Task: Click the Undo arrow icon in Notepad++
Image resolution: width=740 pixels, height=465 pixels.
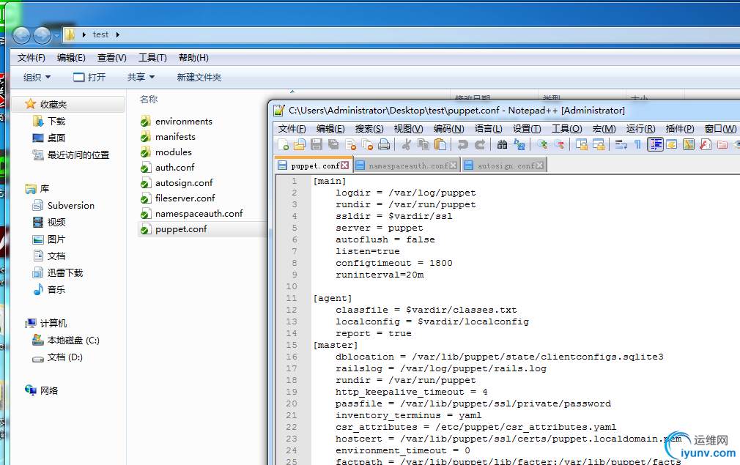Action: 463,145
